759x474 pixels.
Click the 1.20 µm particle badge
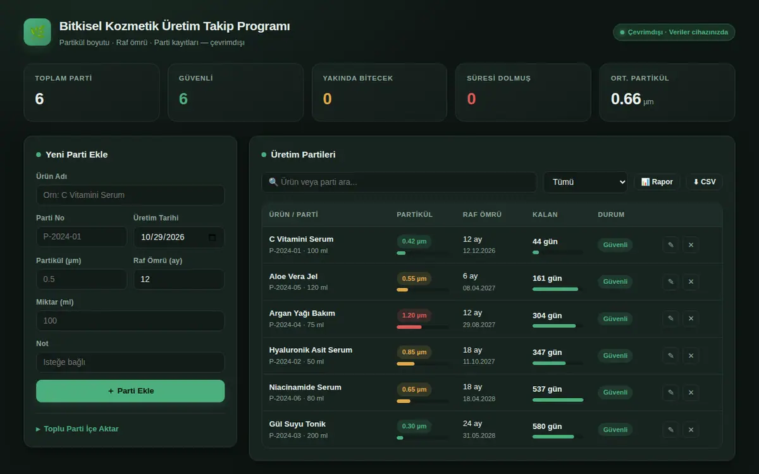click(414, 315)
